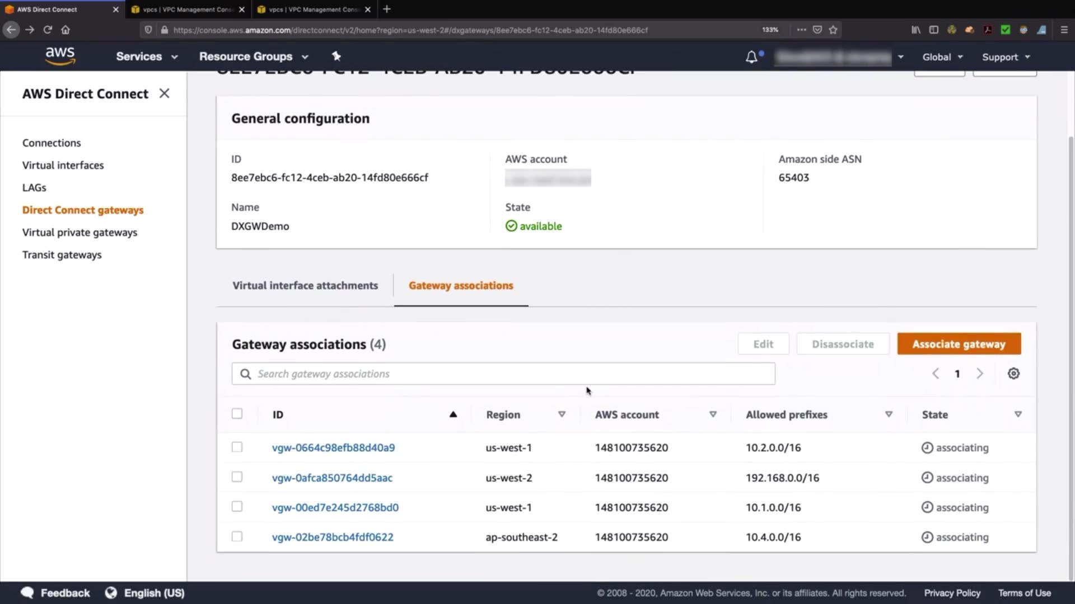Click the Search gateway associations field
Viewport: 1075px width, 604px height.
tap(504, 374)
